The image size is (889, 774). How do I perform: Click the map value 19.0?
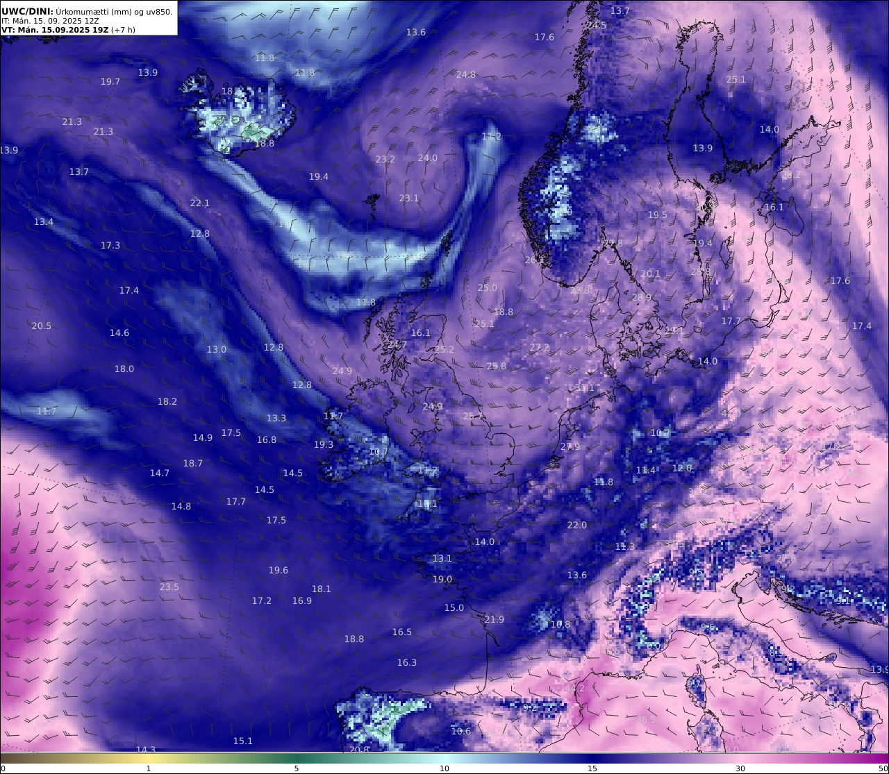tap(442, 580)
